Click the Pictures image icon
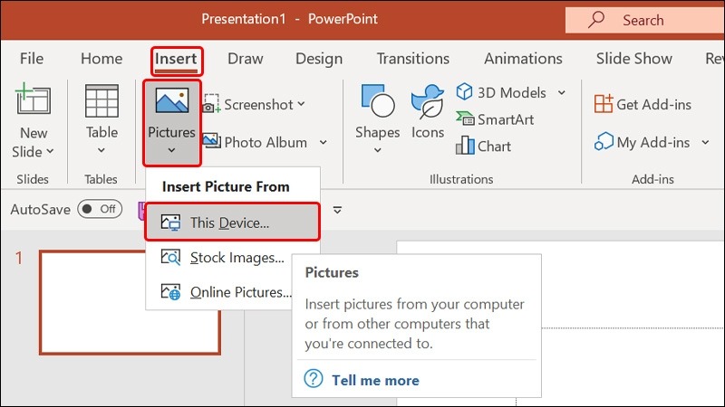725x407 pixels. (172, 100)
